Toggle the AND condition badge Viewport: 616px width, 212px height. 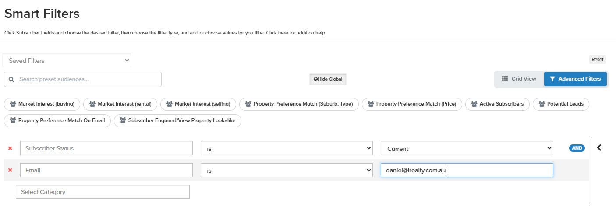(x=577, y=148)
